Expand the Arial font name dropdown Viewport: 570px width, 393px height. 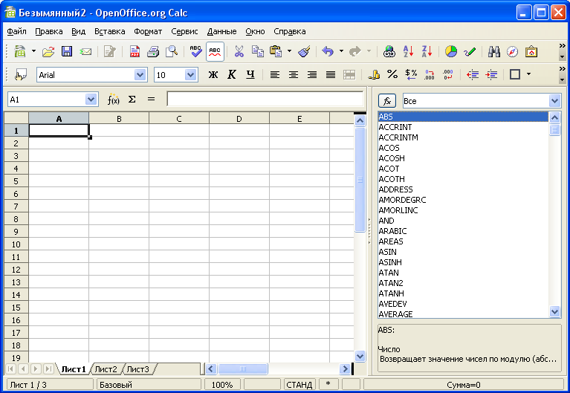[140, 75]
